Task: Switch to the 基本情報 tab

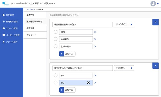Action: (x=35, y=15)
